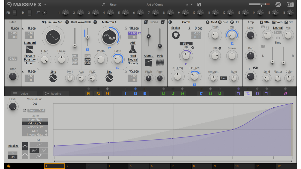The image size is (301, 169).
Task: Click the round leaf logo icon in header
Action: (x=278, y=5)
